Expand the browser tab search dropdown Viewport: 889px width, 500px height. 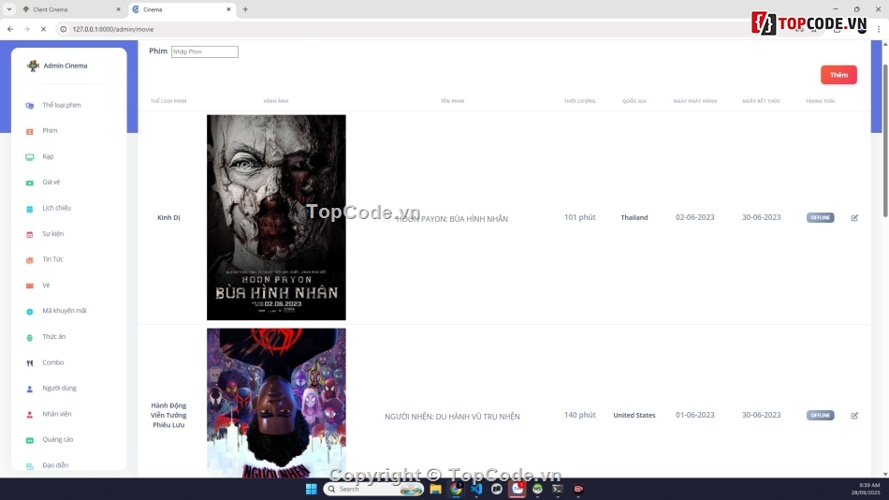pos(9,9)
